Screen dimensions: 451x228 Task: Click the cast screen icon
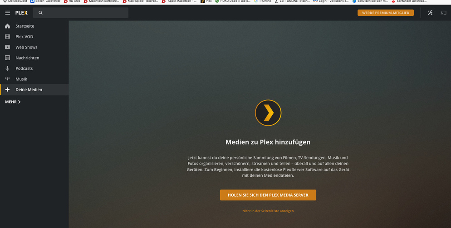[x=444, y=13]
